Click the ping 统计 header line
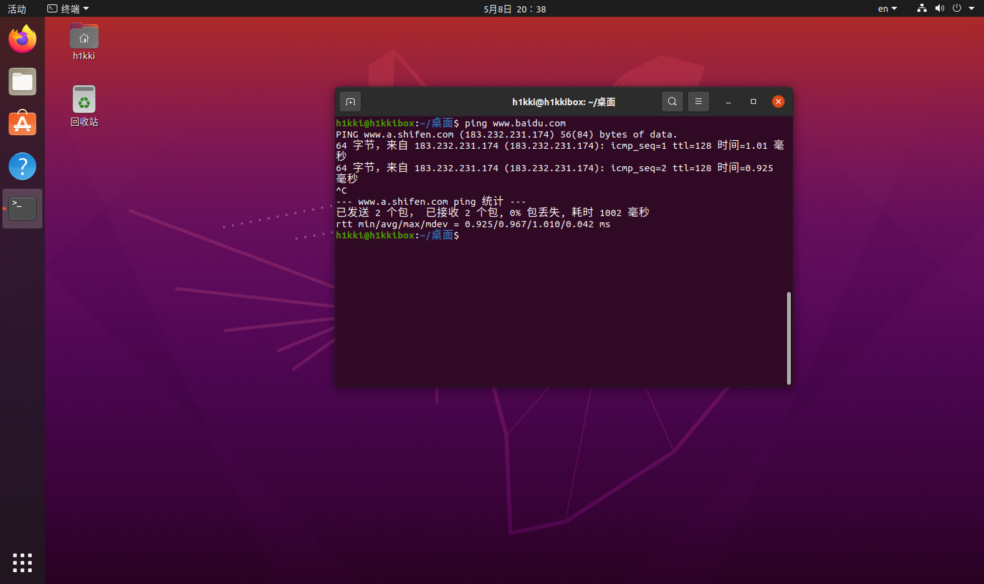Image resolution: width=984 pixels, height=584 pixels. pos(431,202)
